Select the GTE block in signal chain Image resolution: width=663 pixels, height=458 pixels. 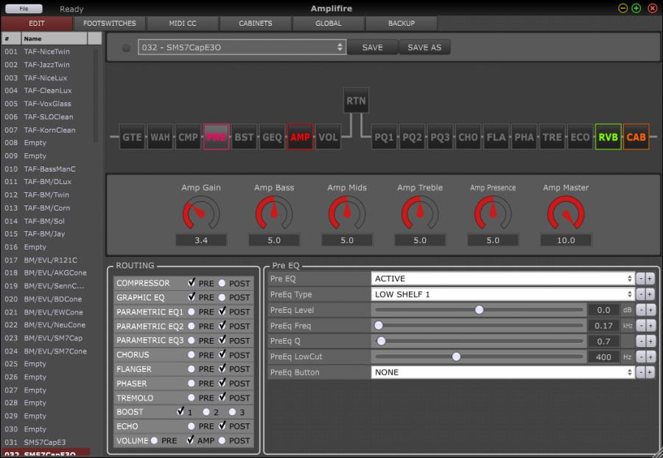(x=132, y=137)
